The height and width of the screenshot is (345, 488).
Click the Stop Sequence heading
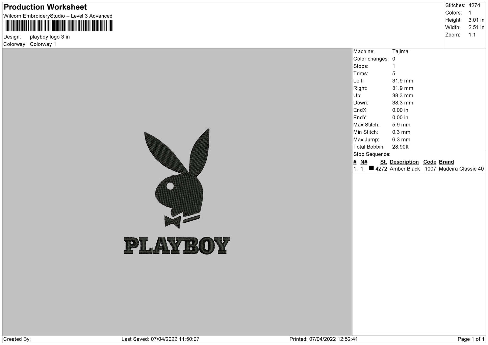click(372, 154)
